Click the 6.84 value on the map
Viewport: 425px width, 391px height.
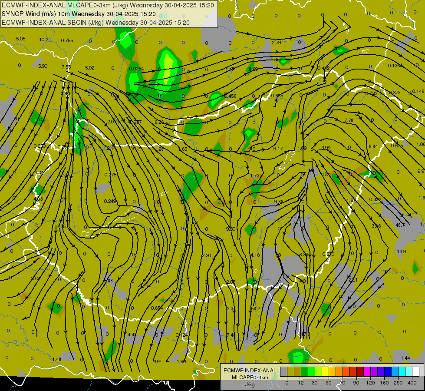[x=373, y=146]
